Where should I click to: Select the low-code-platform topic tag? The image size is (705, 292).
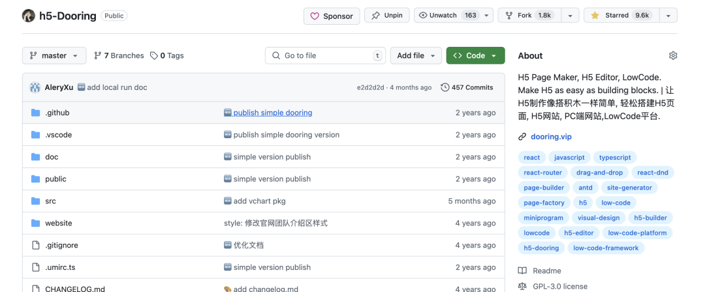(638, 233)
